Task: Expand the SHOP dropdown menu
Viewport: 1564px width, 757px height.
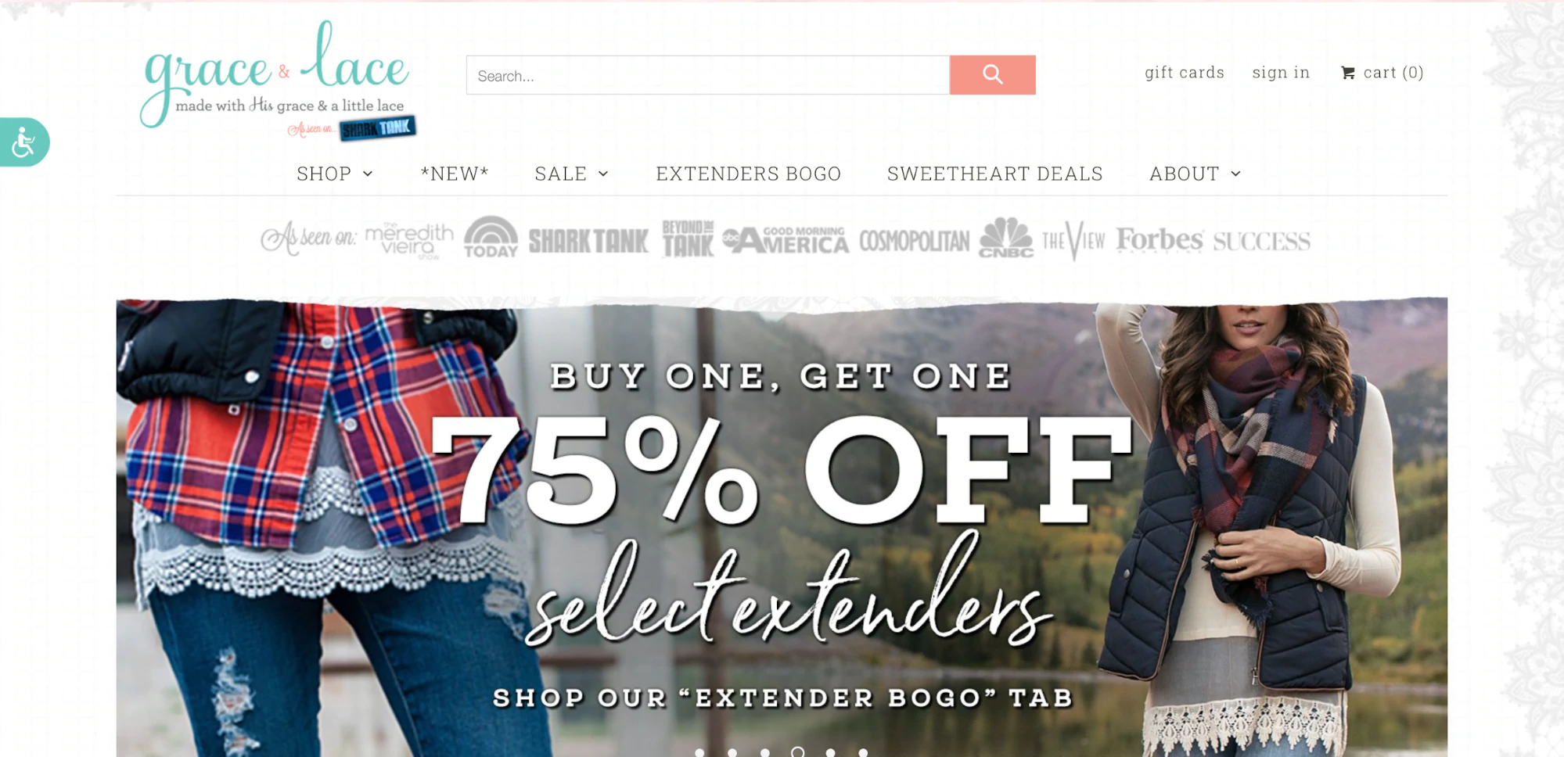Action: coord(335,174)
